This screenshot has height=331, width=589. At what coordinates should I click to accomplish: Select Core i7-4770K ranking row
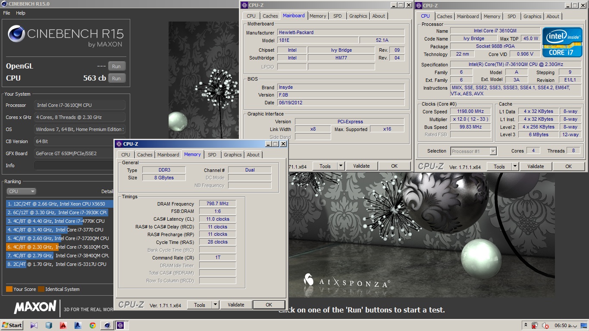pos(60,221)
